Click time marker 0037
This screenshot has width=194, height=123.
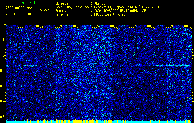(132, 26)
